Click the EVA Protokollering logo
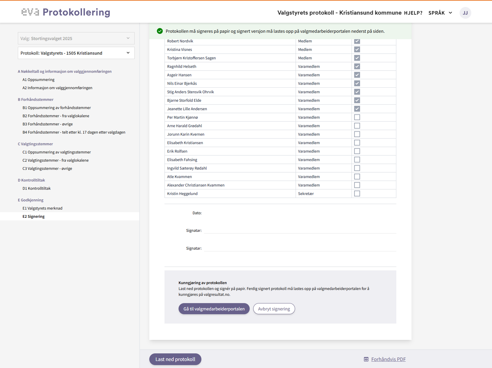The width and height of the screenshot is (492, 368). point(66,12)
